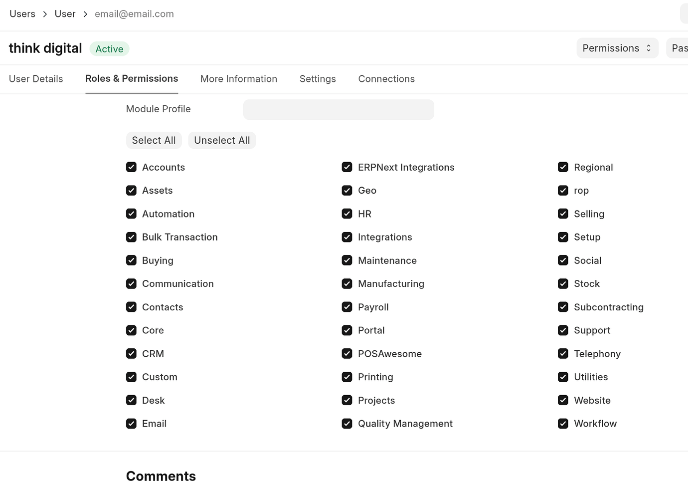Screen dimensions: 688x482
Task: Navigate to Users breadcrumb link
Action: click(x=22, y=14)
